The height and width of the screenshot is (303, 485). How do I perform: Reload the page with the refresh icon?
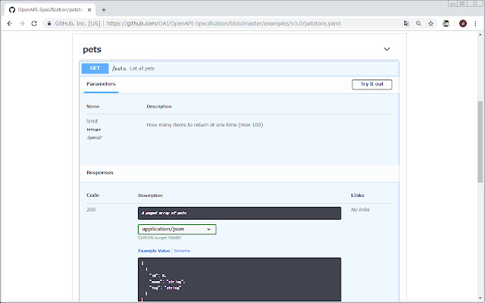coord(33,23)
